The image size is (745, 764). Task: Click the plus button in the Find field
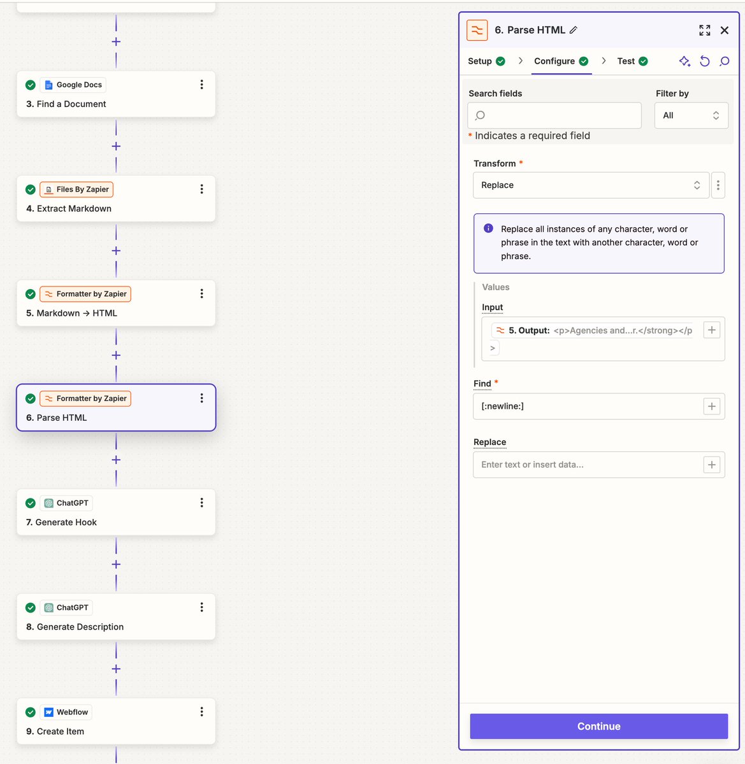coord(712,406)
